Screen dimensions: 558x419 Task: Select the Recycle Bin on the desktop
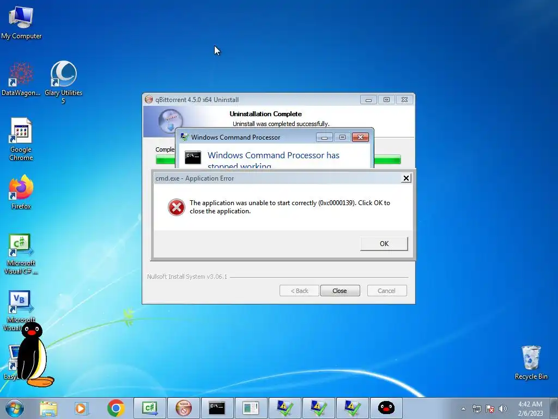click(x=531, y=362)
